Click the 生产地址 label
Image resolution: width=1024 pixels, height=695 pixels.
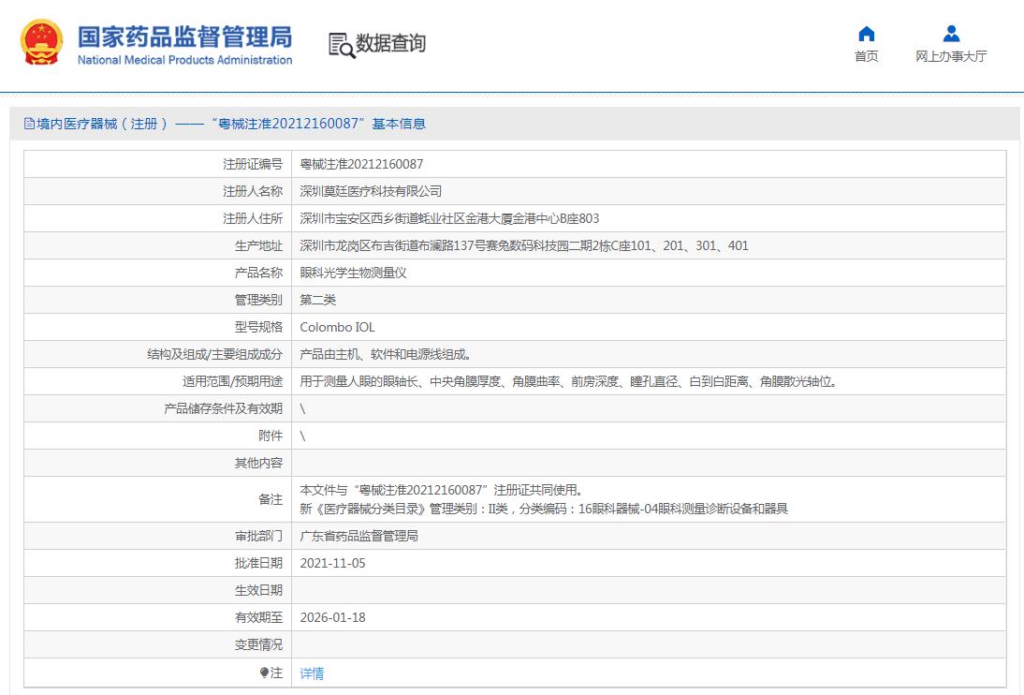point(258,245)
